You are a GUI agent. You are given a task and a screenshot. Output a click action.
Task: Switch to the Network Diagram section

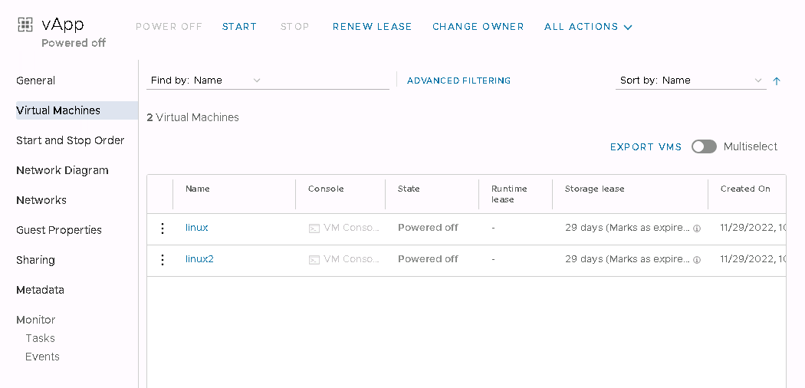(x=62, y=170)
